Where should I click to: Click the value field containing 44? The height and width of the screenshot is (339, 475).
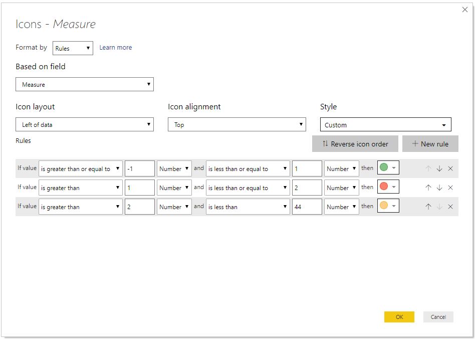pyautogui.click(x=307, y=207)
